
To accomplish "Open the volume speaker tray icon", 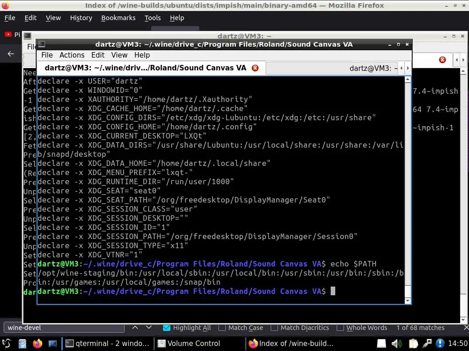I will 397,344.
